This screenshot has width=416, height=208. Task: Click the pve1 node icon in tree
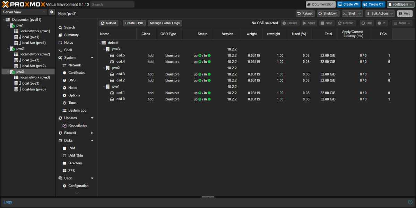tap(12, 25)
